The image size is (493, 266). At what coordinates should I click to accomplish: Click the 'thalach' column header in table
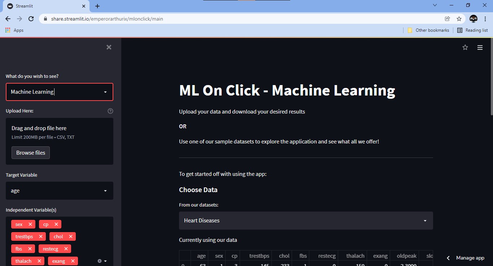(355, 256)
